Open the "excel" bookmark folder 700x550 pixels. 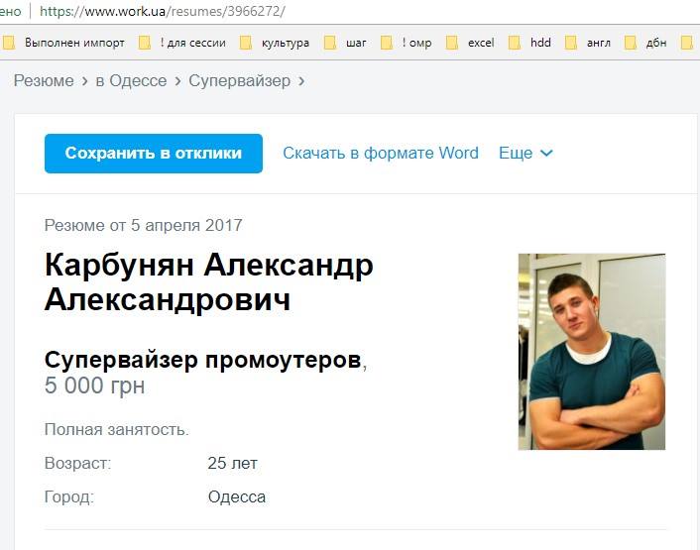[471, 43]
